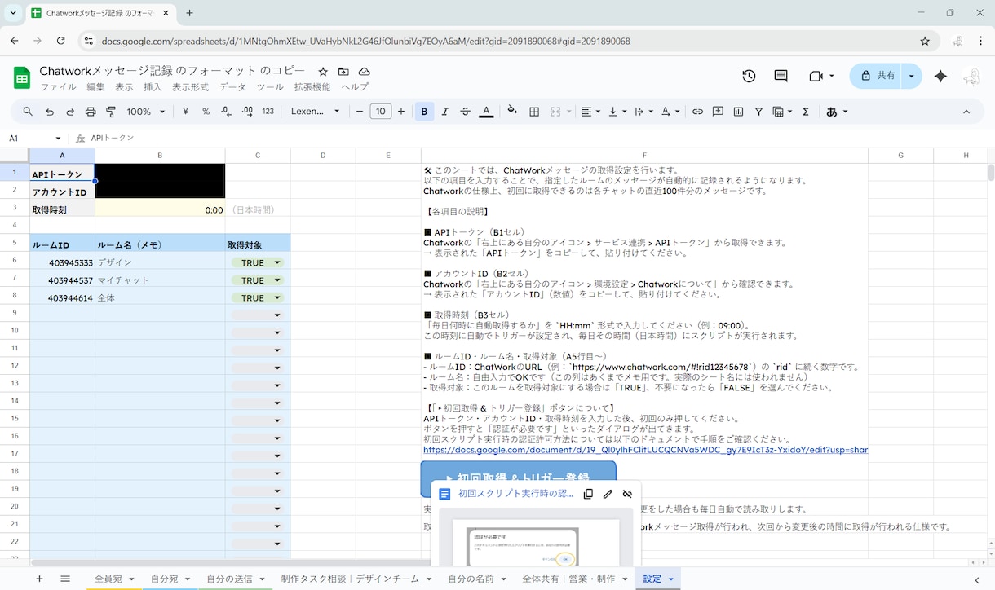Move document to folder icon

[x=343, y=72]
